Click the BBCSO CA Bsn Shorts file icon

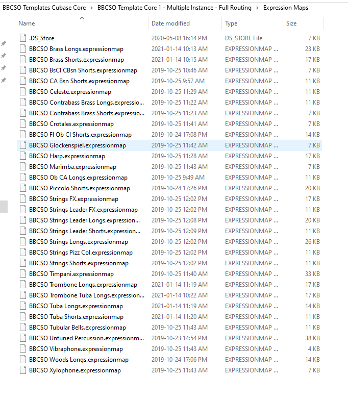coord(23,81)
